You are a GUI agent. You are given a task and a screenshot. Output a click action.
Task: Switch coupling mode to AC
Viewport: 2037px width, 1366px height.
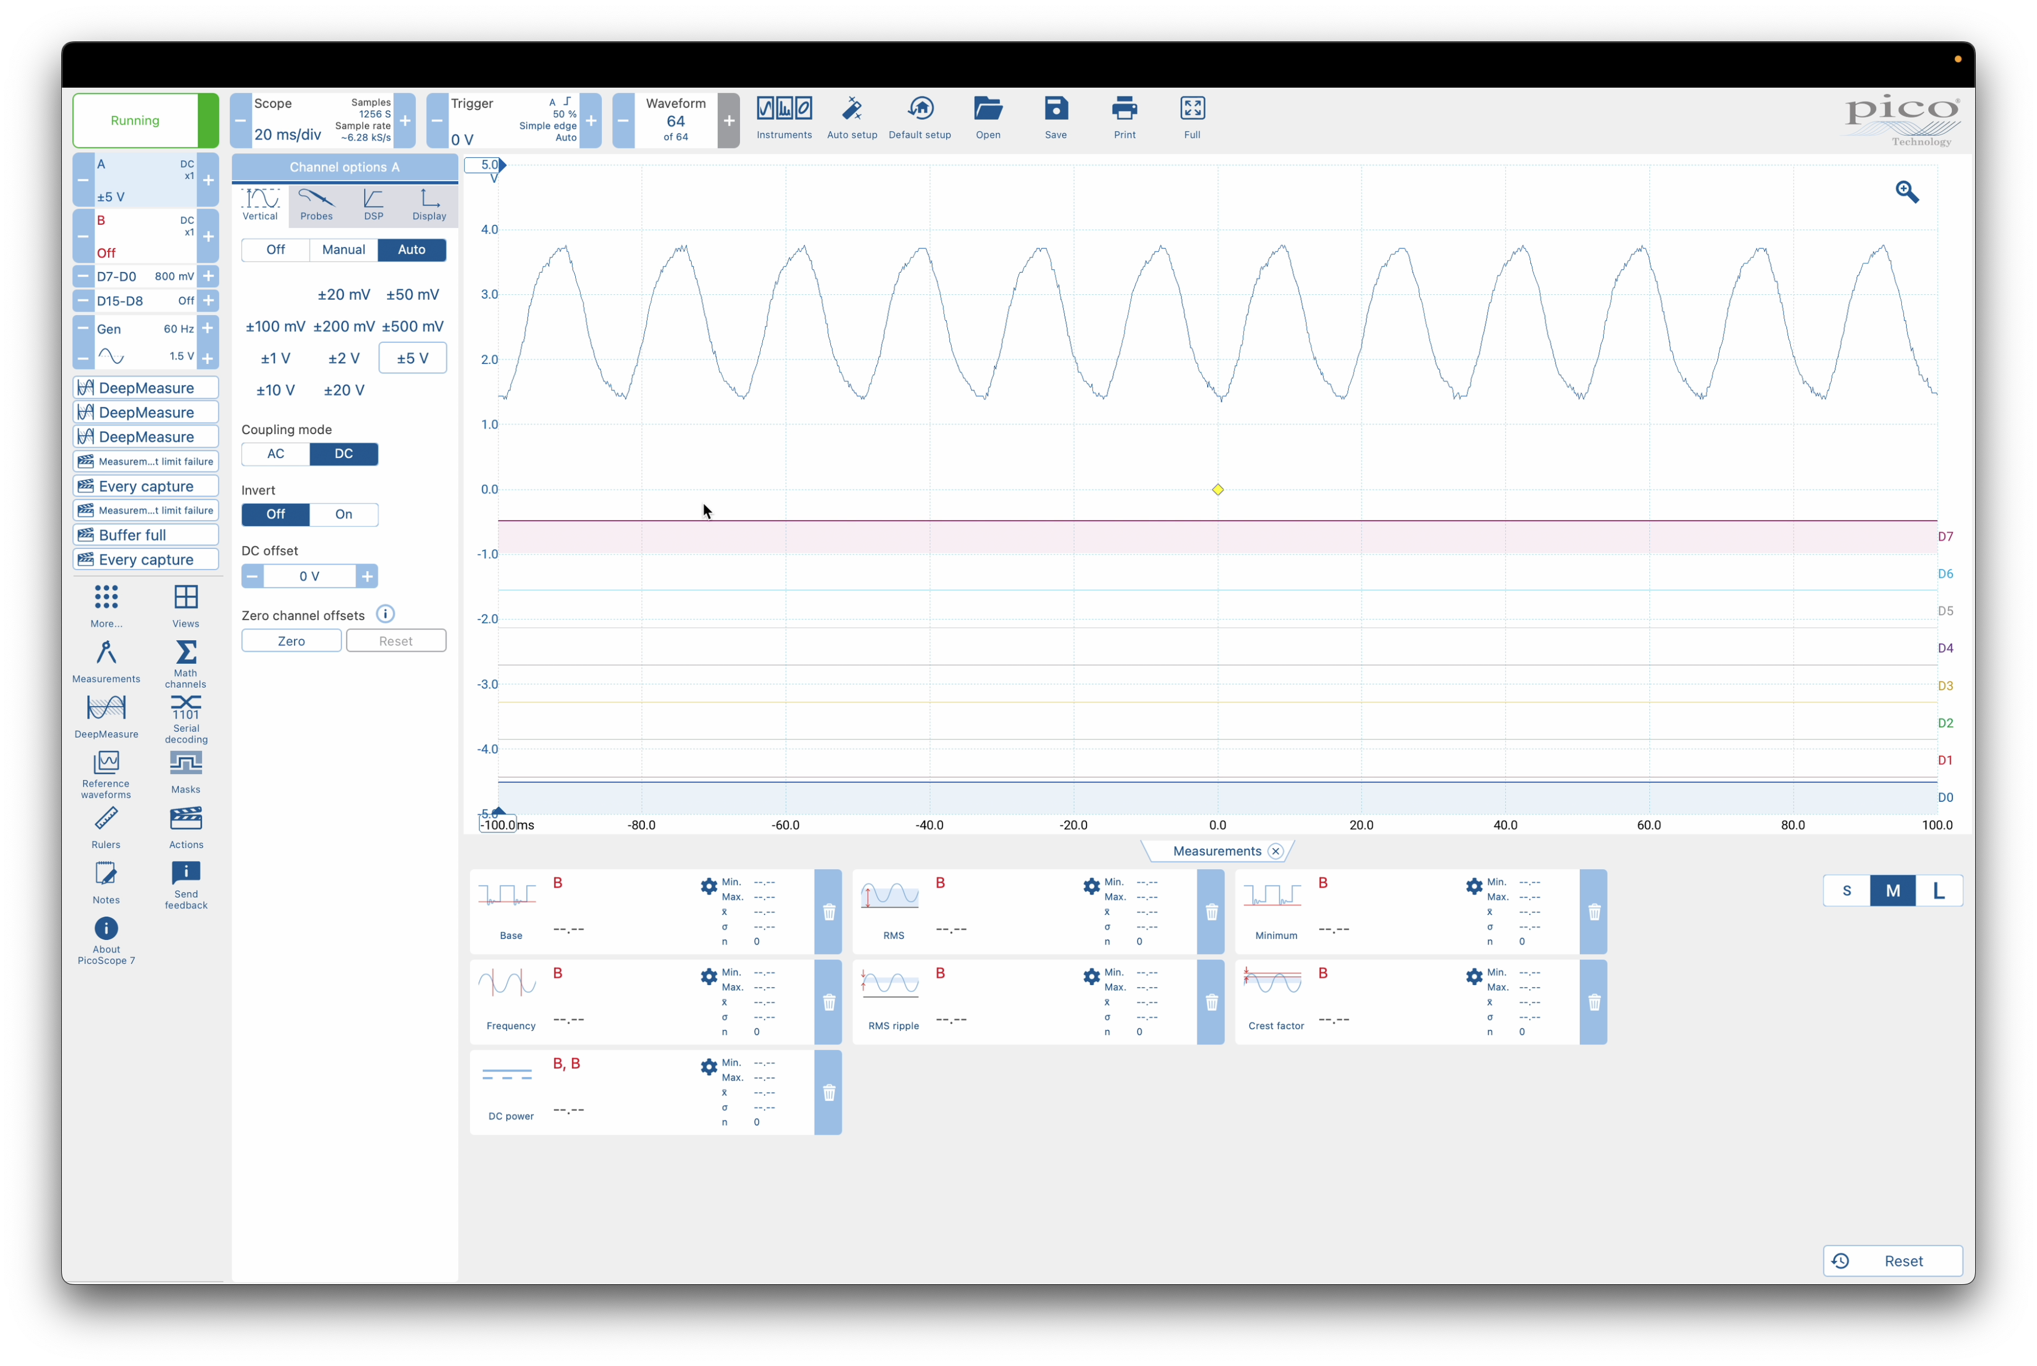275,454
